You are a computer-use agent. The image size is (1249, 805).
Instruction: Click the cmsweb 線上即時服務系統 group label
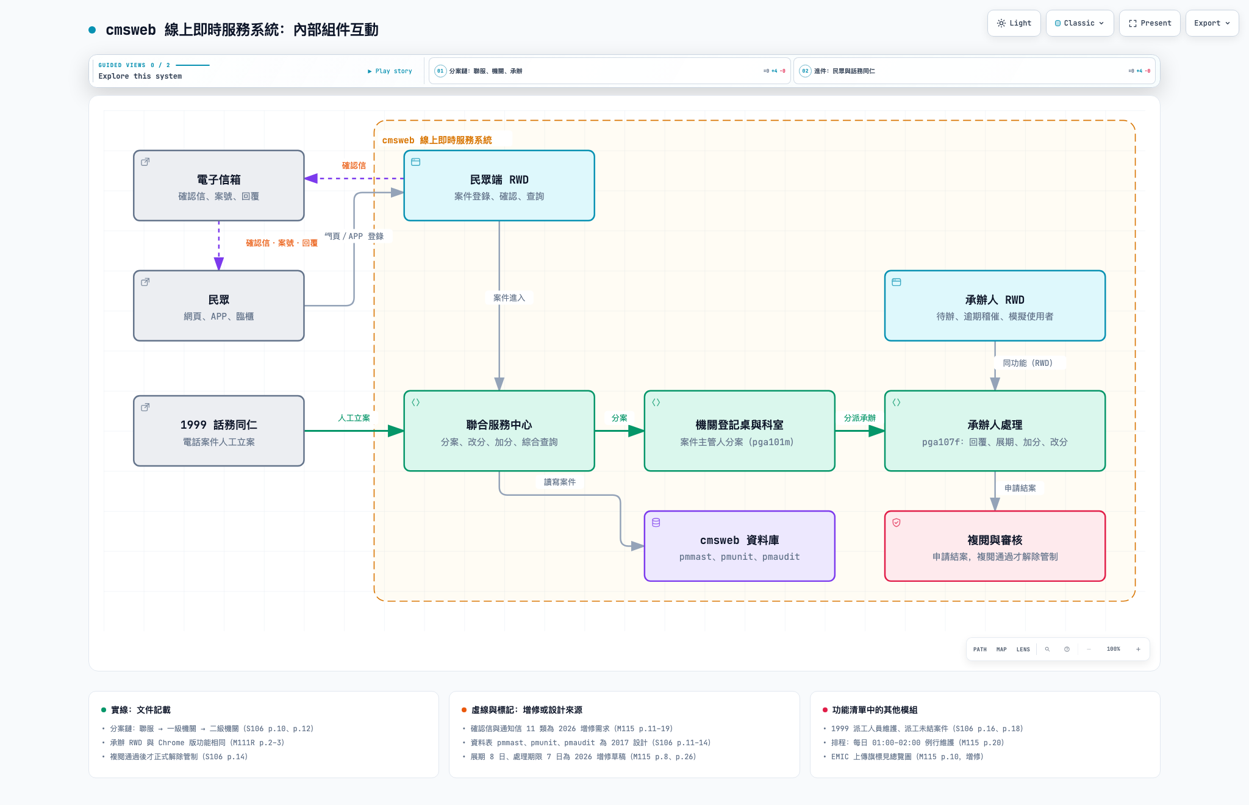pos(437,140)
